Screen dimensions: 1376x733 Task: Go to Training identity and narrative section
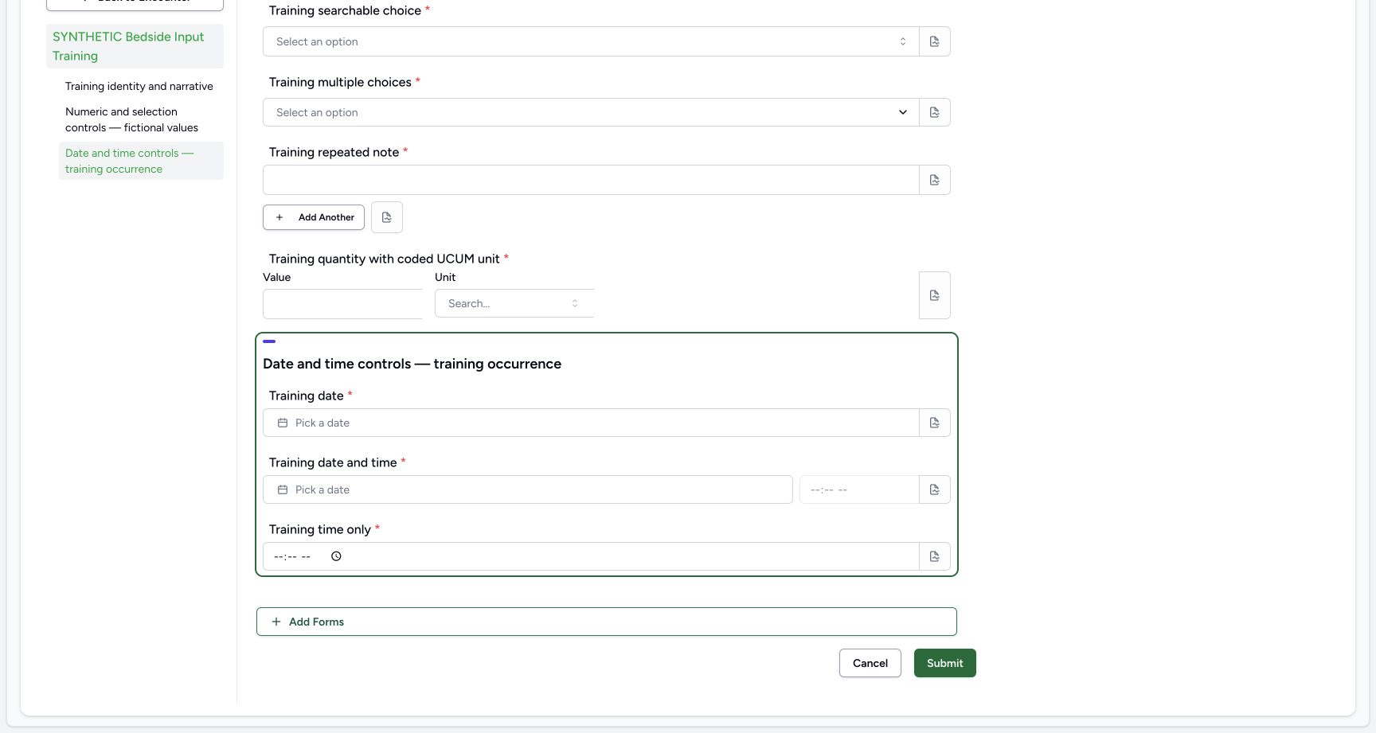coord(139,86)
